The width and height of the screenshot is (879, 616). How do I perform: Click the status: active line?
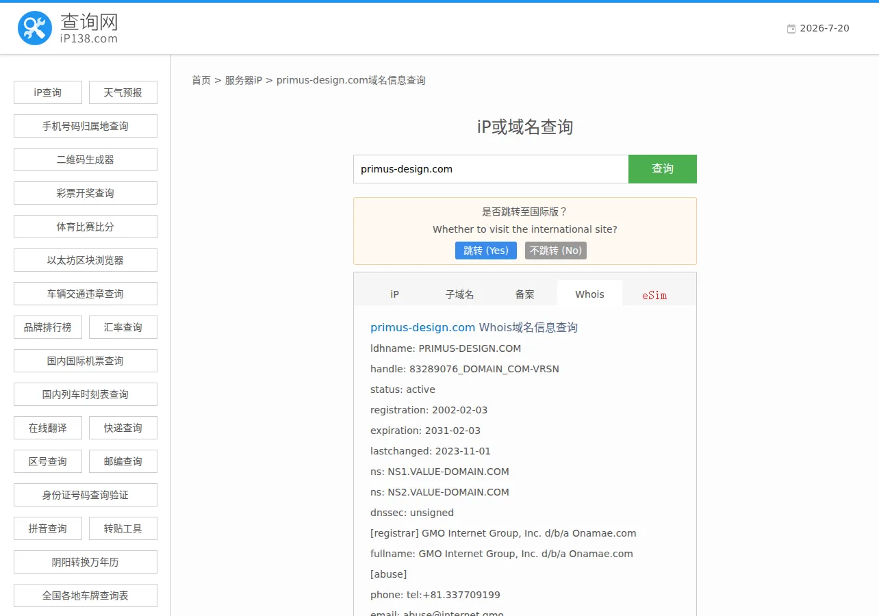(x=403, y=389)
